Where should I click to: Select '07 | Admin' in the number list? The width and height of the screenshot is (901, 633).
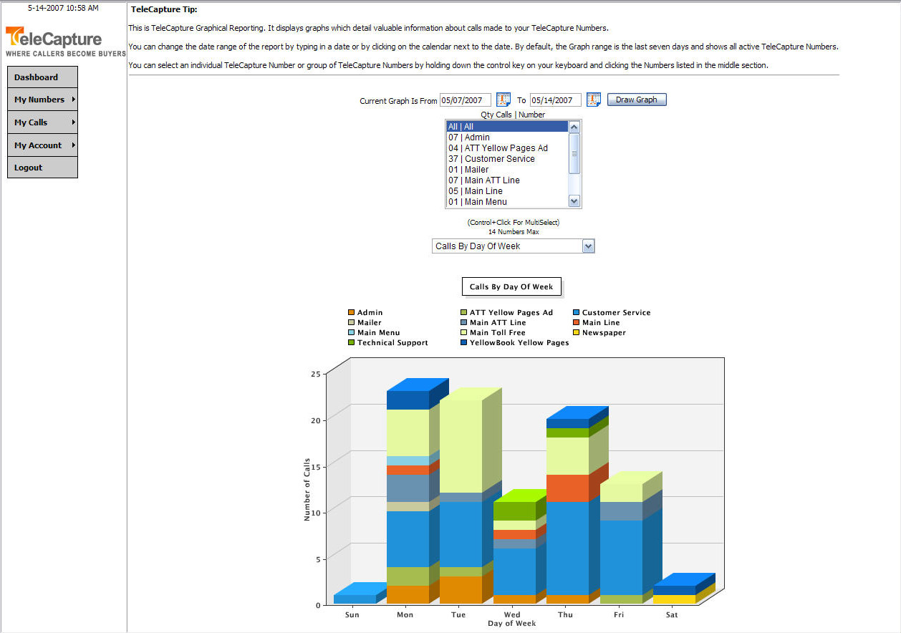(x=507, y=137)
